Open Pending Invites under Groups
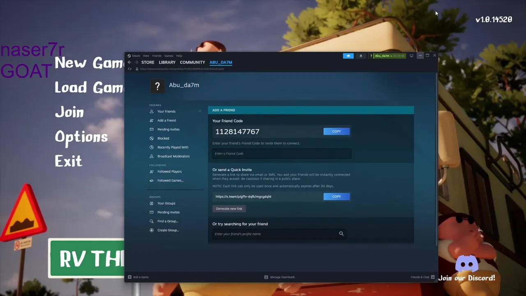 [168, 213]
